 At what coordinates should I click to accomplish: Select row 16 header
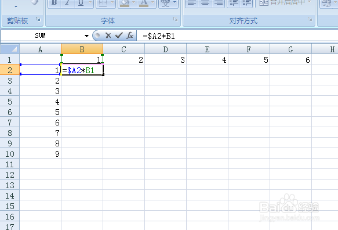[x=10, y=217]
